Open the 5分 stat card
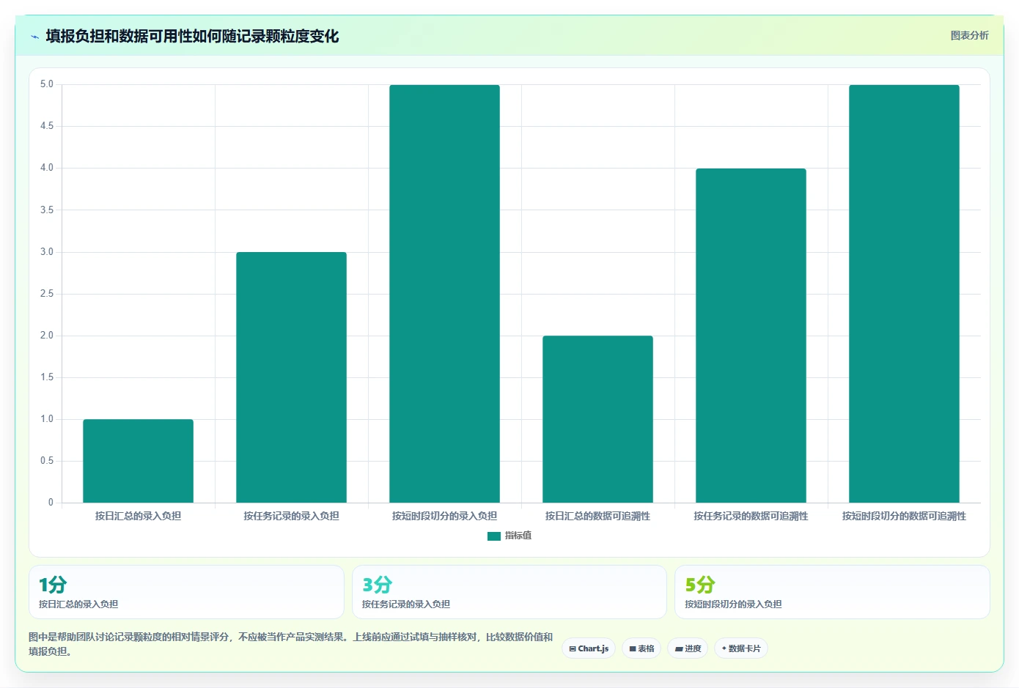Image resolution: width=1019 pixels, height=688 pixels. [832, 592]
